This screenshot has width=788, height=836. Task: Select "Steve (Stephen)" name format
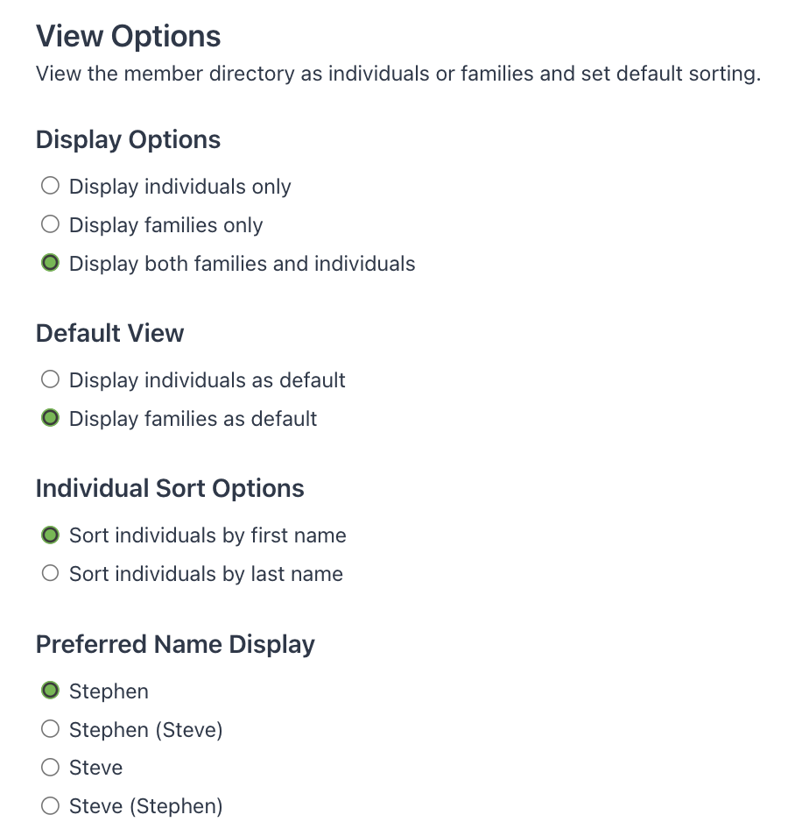(x=50, y=804)
